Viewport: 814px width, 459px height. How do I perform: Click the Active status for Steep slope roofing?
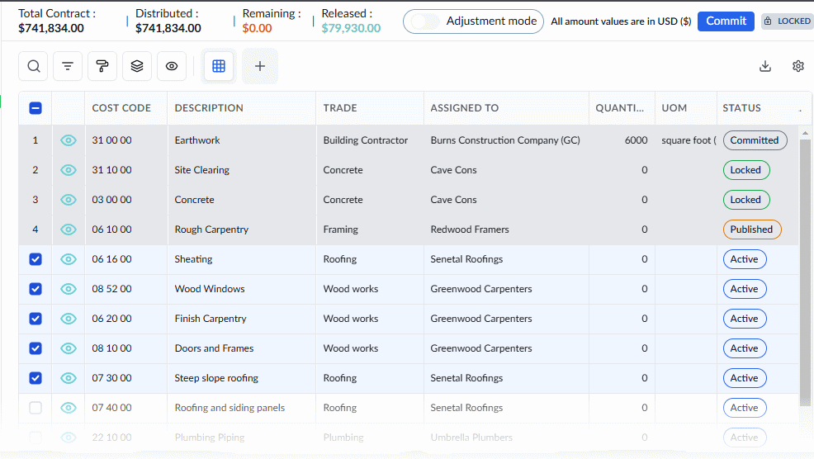(745, 378)
